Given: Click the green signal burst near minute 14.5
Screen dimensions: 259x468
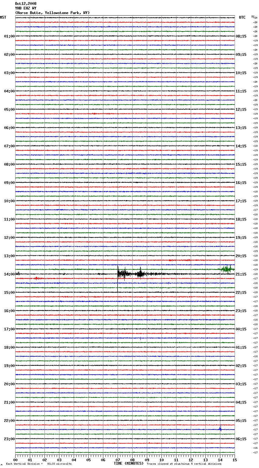Looking at the screenshot, I should tap(227, 269).
